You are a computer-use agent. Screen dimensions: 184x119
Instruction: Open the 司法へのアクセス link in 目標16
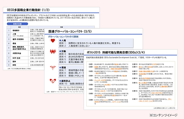[x=157, y=93]
